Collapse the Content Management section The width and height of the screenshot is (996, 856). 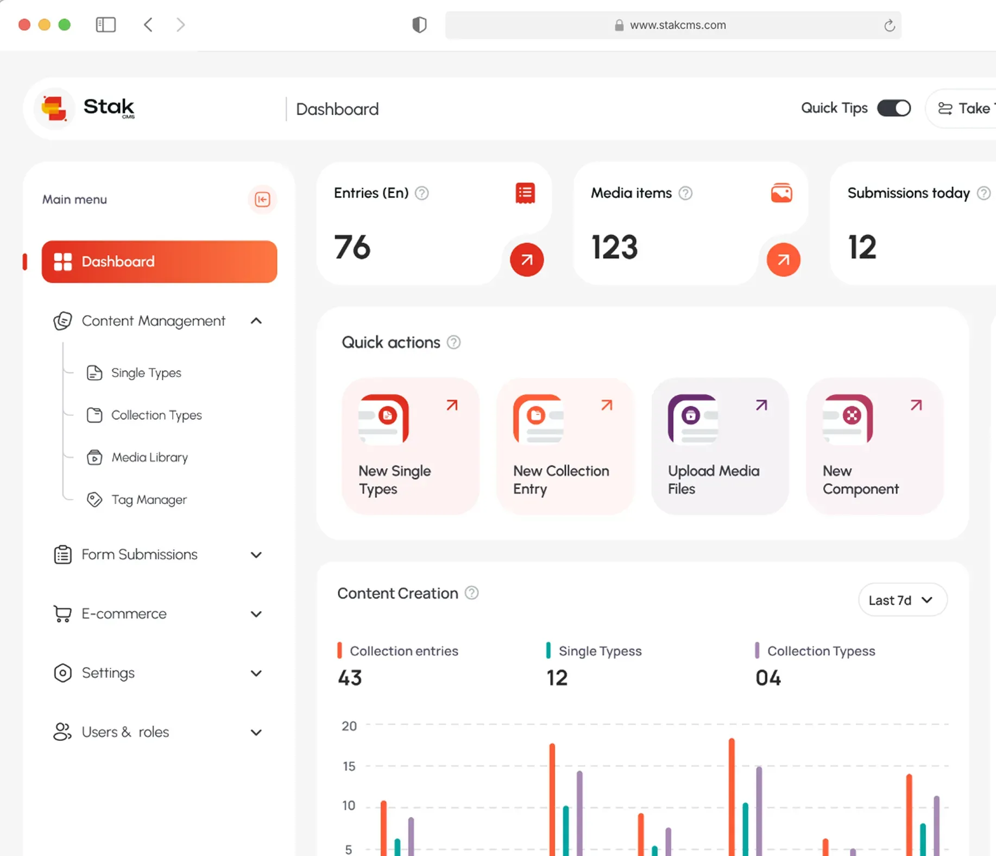(256, 321)
